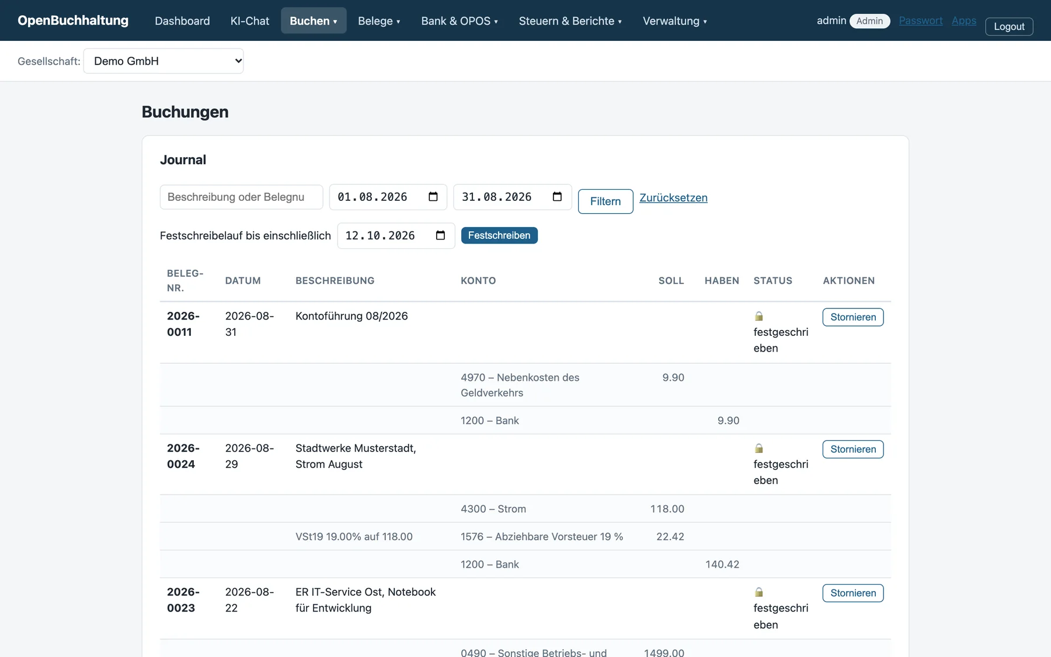Select booking number 2026-0024
The image size is (1051, 657).
coord(183,456)
